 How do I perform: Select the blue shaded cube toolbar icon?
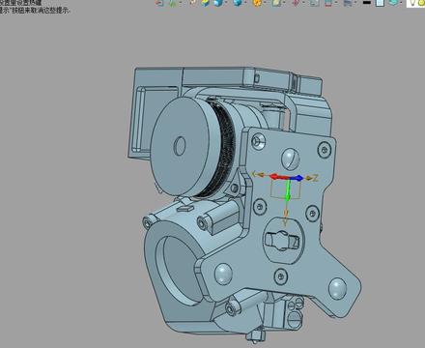pyautogui.click(x=218, y=3)
